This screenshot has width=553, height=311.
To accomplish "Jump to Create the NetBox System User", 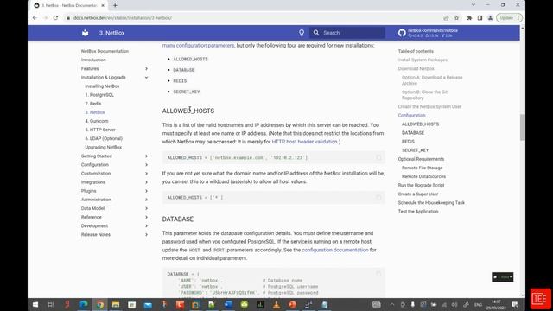I will click(429, 106).
